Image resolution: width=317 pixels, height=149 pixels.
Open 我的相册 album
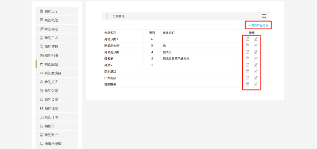56,55
